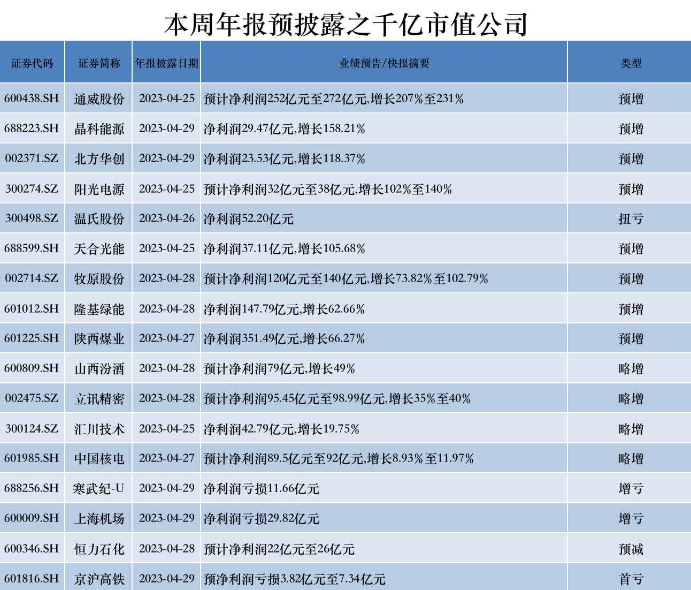This screenshot has height=590, width=691.
Task: Click company name 温氏股份
Action: point(99,218)
